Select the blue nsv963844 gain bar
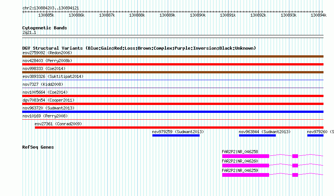This screenshot has width=334, height=196. [x=257, y=135]
